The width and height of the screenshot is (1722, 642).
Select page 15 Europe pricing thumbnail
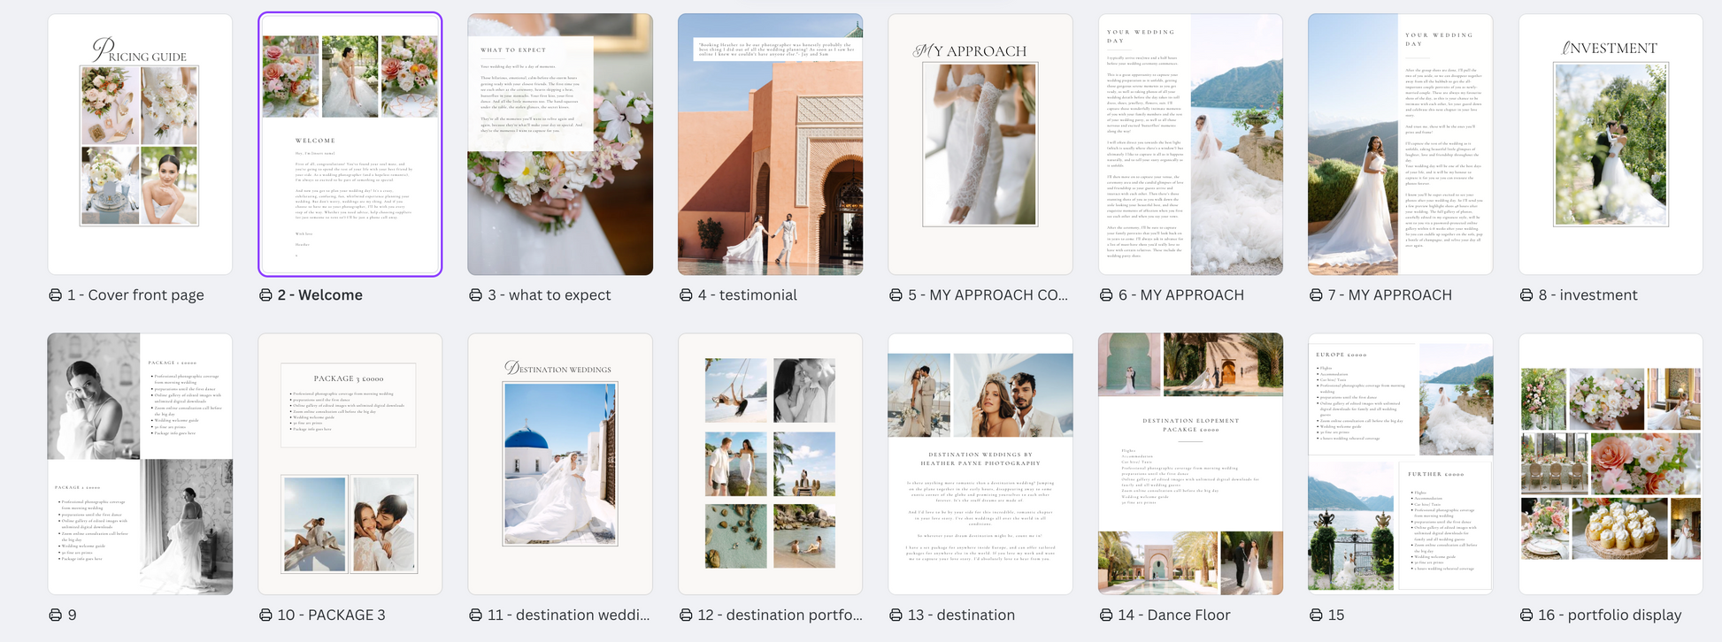pyautogui.click(x=1400, y=464)
